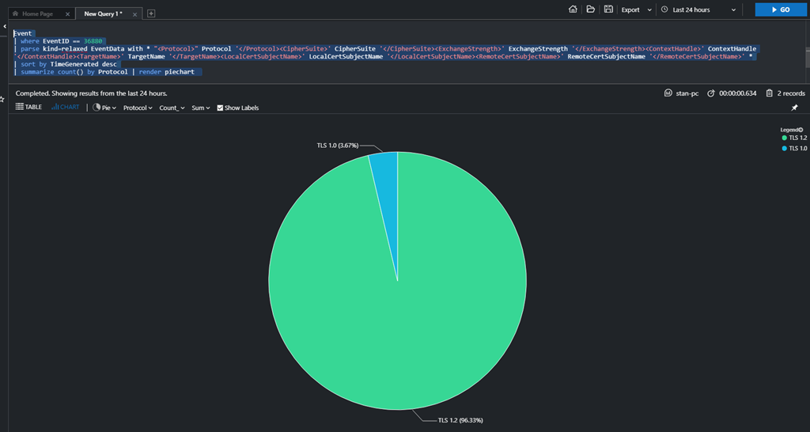Run the query with the GO button
The height and width of the screenshot is (432, 810).
[x=778, y=9]
